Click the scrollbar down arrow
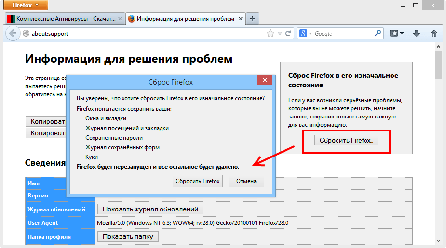446x248 pixels. 438,241
